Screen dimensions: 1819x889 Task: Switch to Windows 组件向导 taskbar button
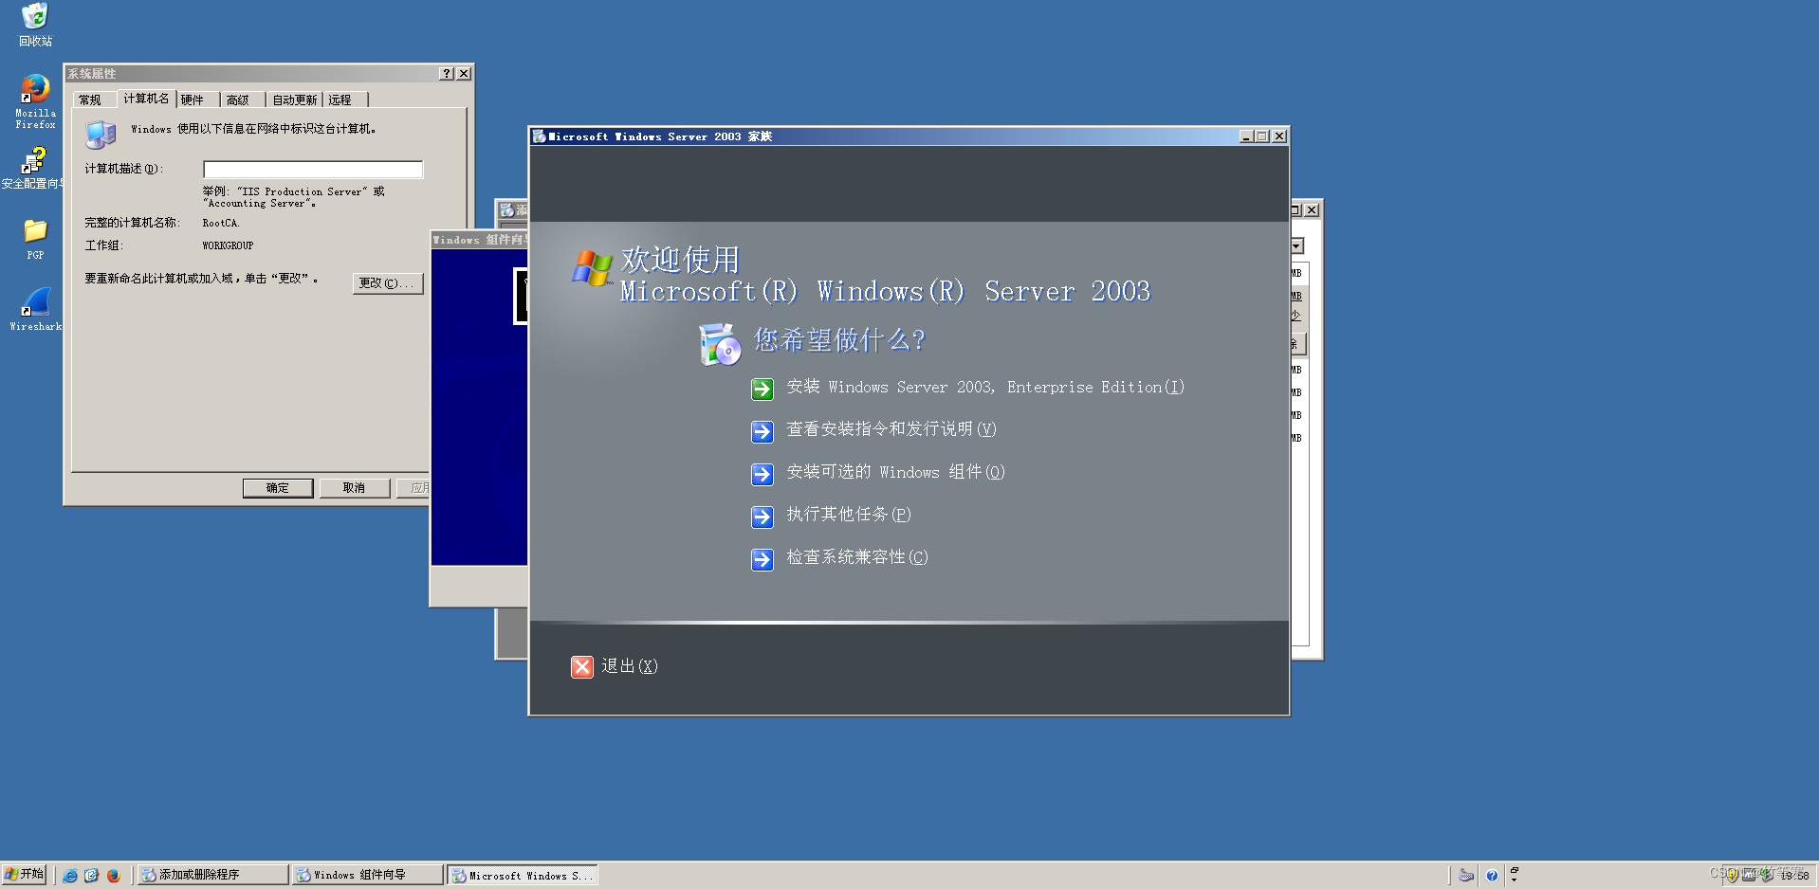(367, 875)
